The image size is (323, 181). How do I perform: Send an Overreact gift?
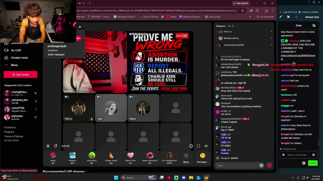point(92,158)
